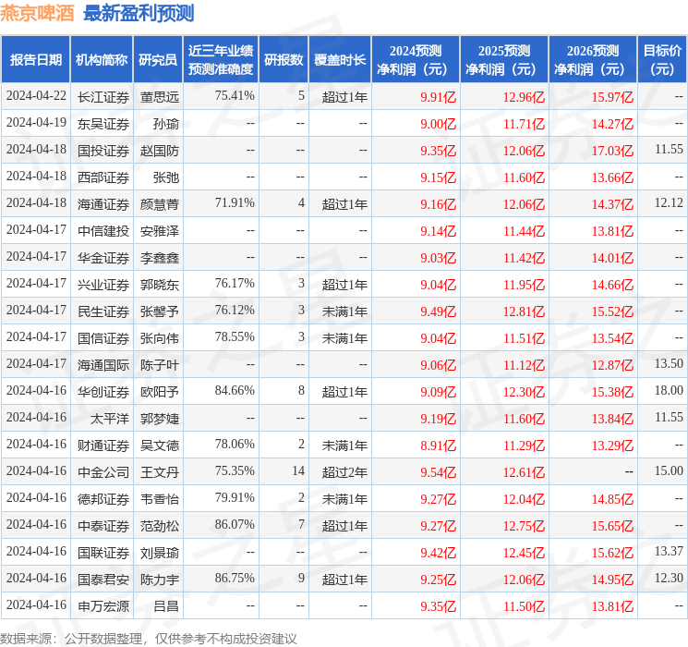Click the 9.49亿 profit forecast

point(439,311)
